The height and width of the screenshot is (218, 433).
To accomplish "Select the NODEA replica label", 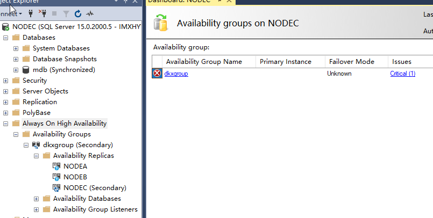I will 75,166.
